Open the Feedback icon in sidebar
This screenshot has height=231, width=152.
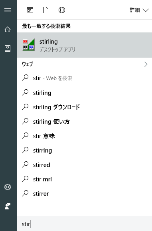[8, 206]
